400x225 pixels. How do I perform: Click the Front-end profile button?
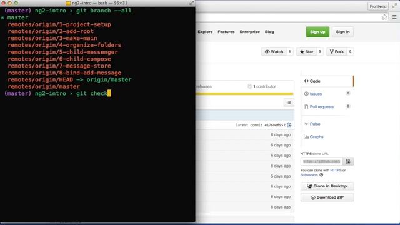coord(377,6)
